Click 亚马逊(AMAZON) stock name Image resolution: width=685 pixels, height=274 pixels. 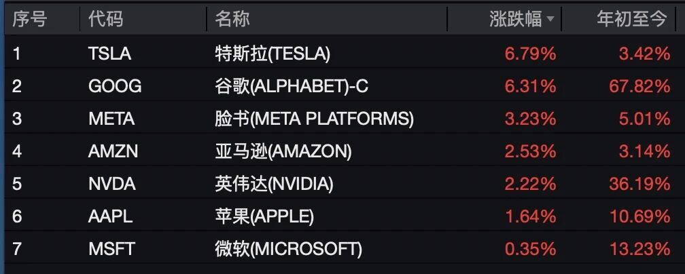(283, 151)
